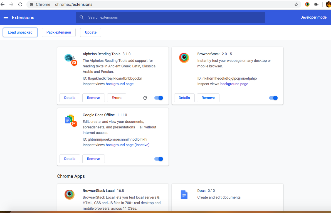This screenshot has width=331, height=213.
Task: Click the search magnifier icon
Action: [x=81, y=17]
